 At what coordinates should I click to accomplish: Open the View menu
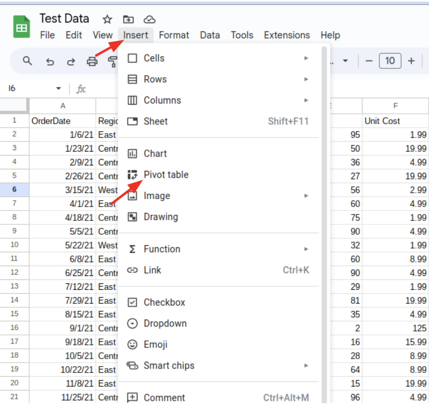[103, 35]
